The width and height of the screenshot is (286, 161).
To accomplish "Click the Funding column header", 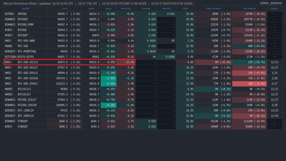I will coord(146,9).
